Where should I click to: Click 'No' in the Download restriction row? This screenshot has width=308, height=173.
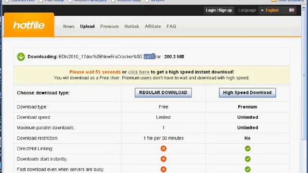[x=247, y=138]
